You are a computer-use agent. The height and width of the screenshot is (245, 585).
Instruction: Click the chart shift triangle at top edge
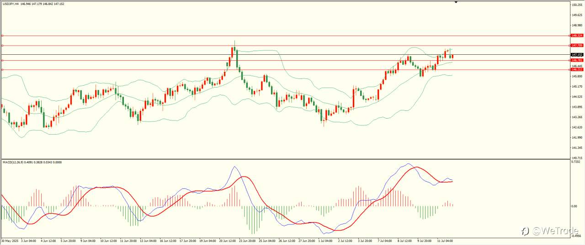click(456, 2)
